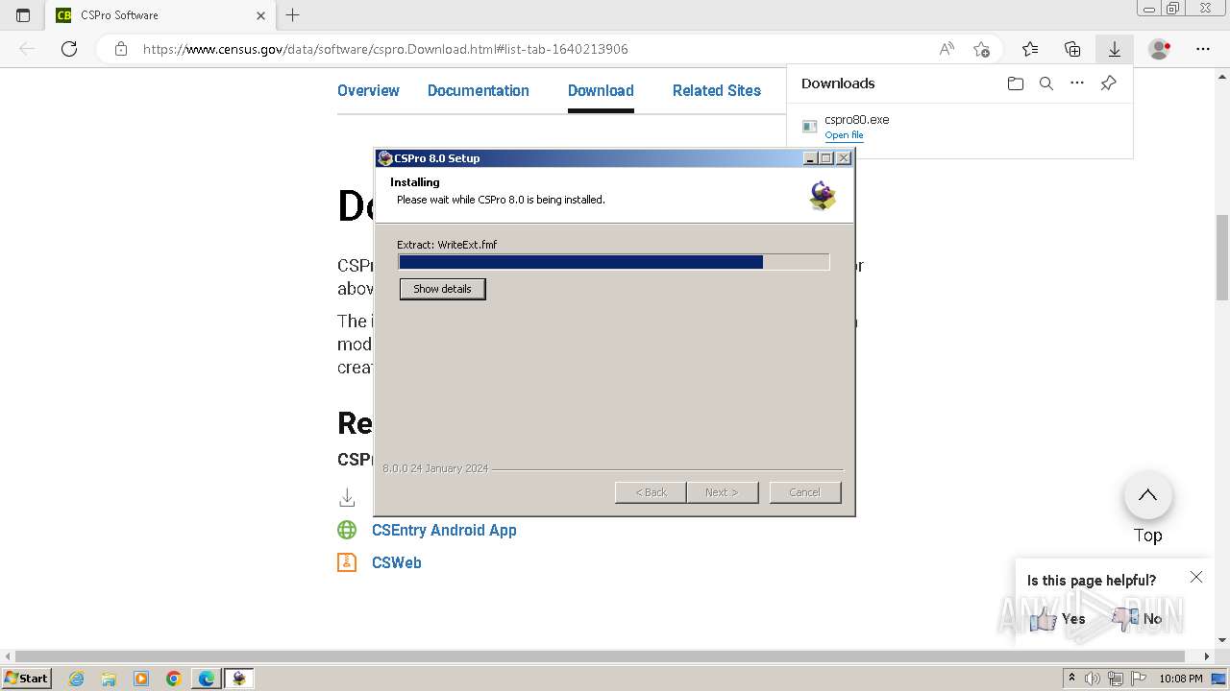Toggle the Downloads toolbar icon

(1115, 49)
